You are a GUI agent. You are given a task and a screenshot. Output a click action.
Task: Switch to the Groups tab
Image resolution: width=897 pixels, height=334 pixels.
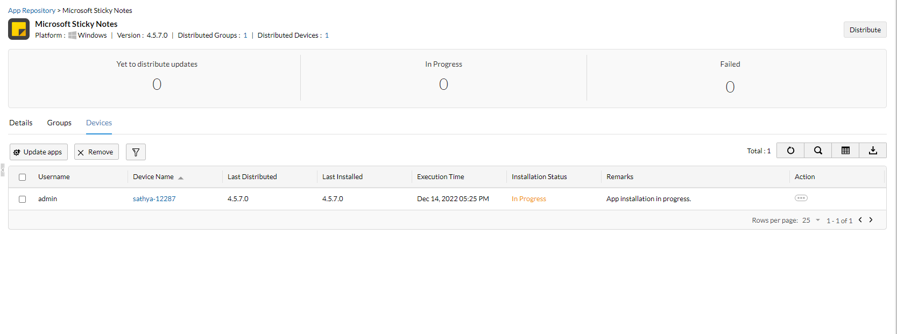(59, 123)
